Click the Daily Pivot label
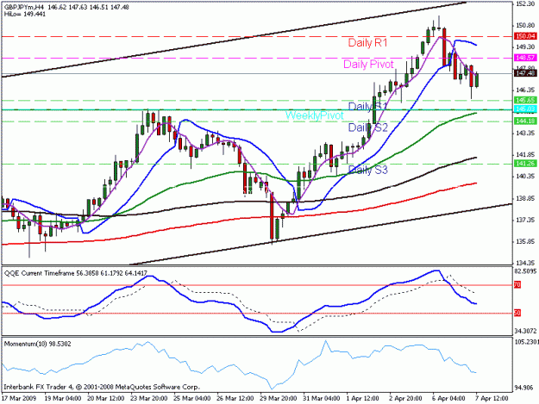539x404 pixels. pyautogui.click(x=368, y=65)
